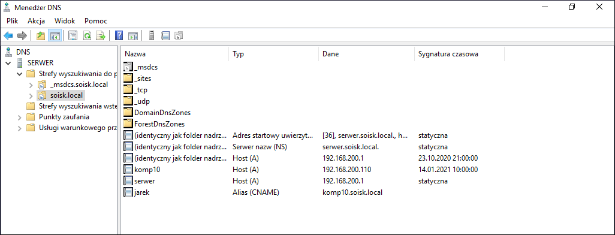The width and height of the screenshot is (615, 235).
Task: Toggle the Show/Hide Action Pane icon
Action: point(133,36)
